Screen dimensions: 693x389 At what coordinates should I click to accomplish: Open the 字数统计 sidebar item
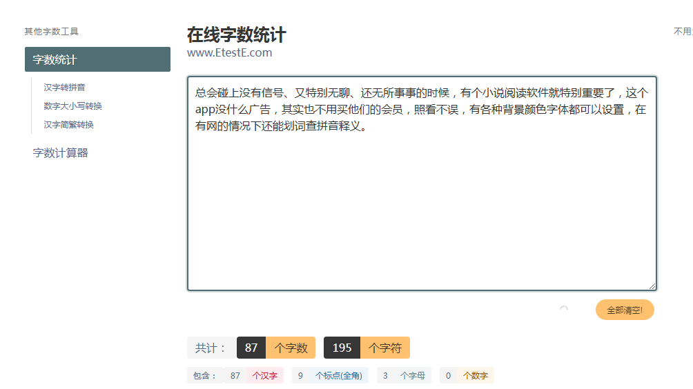coord(97,59)
